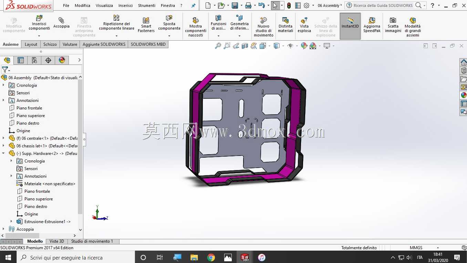Viewport: 467px width, 263px height.
Task: Open the Visualizza menu
Action: click(x=104, y=6)
